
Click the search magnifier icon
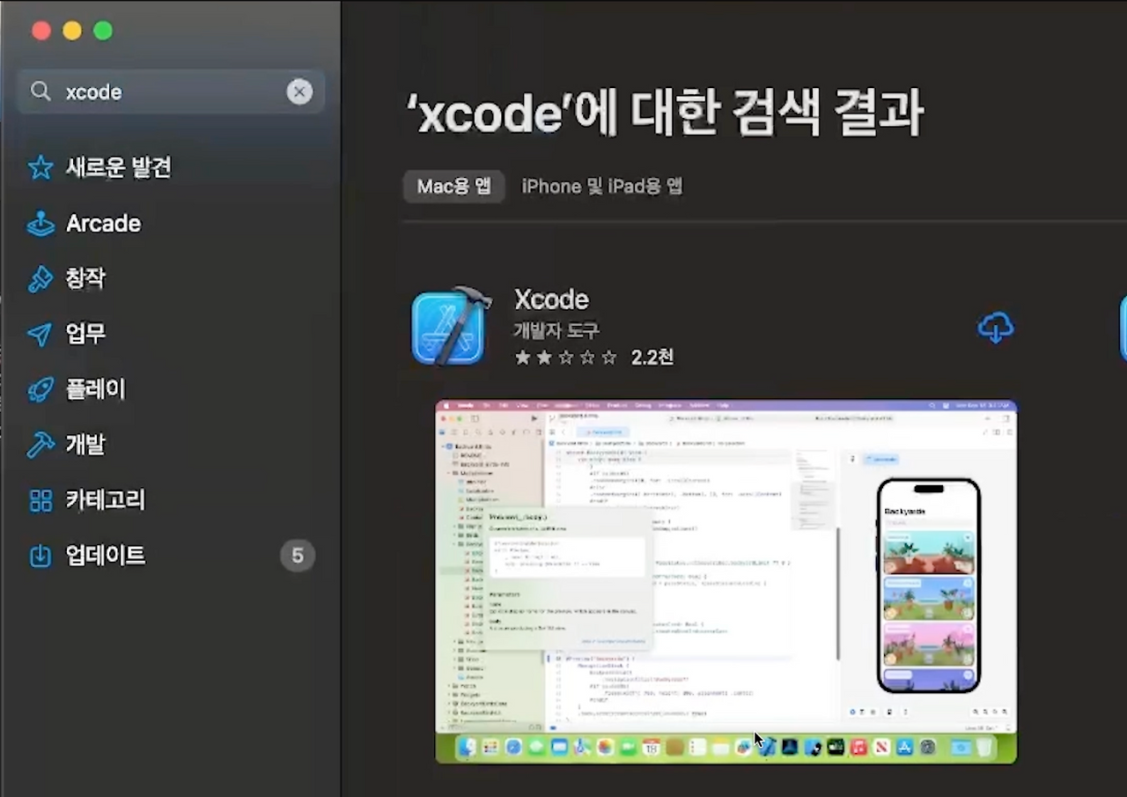point(41,92)
